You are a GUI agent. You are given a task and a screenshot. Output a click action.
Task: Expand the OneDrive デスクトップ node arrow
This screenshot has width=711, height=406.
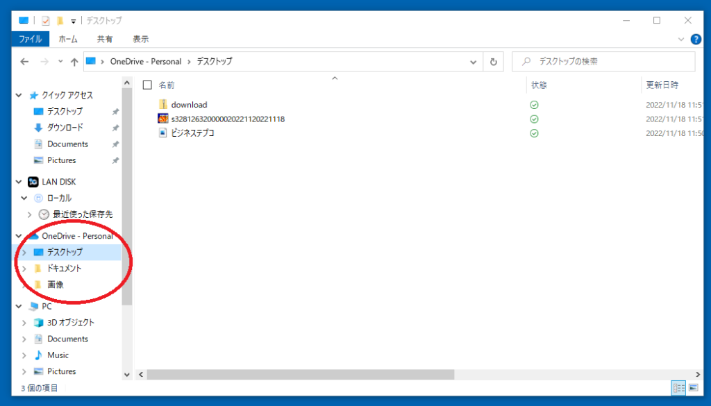click(x=24, y=253)
